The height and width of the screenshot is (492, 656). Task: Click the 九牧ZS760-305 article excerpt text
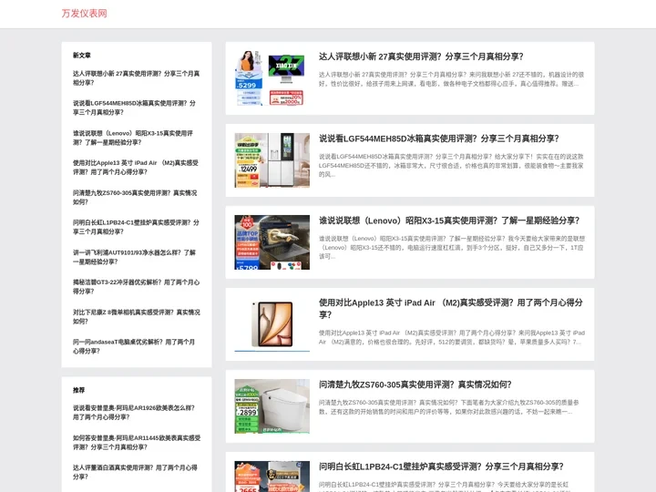coord(449,407)
